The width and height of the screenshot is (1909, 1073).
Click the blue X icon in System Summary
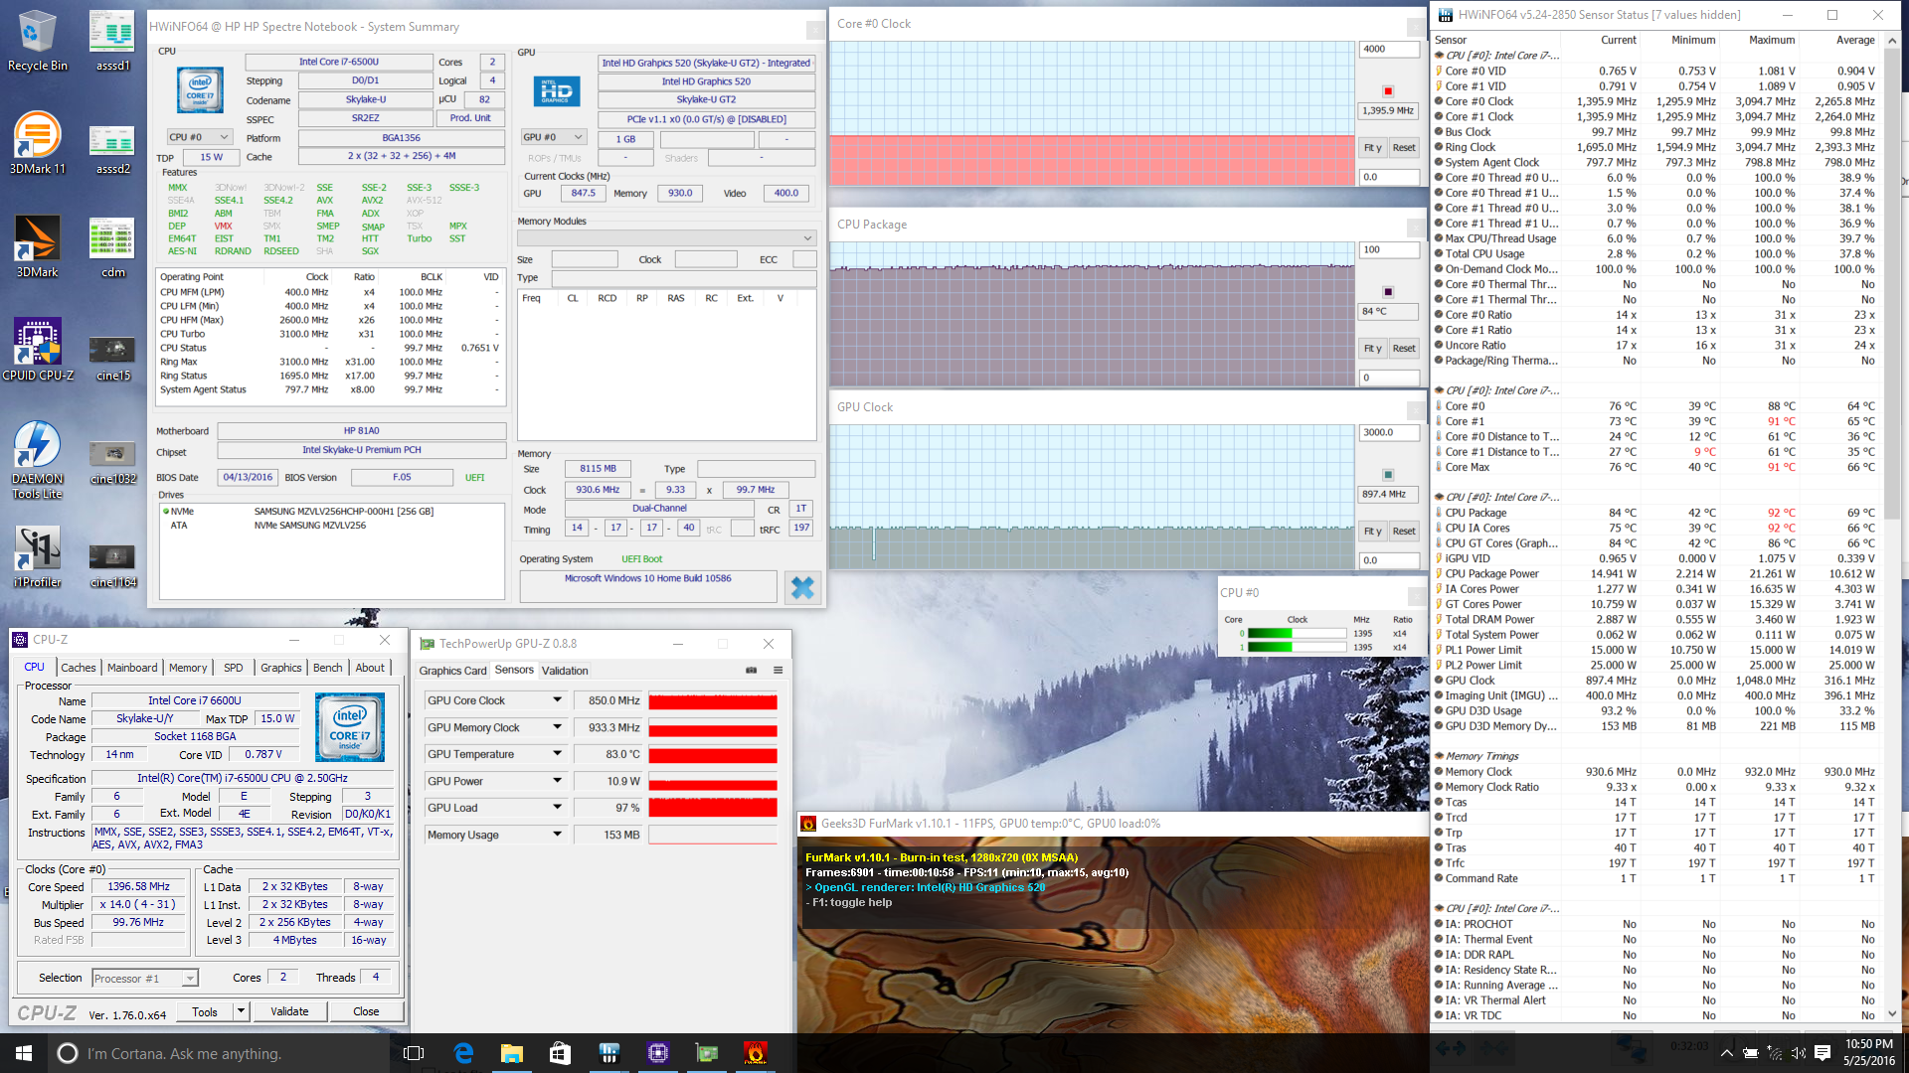801,588
